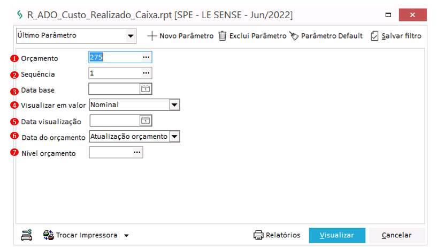This screenshot has width=437, height=247.
Task: Click the printer settings icon at bottom left
Action: [27, 235]
